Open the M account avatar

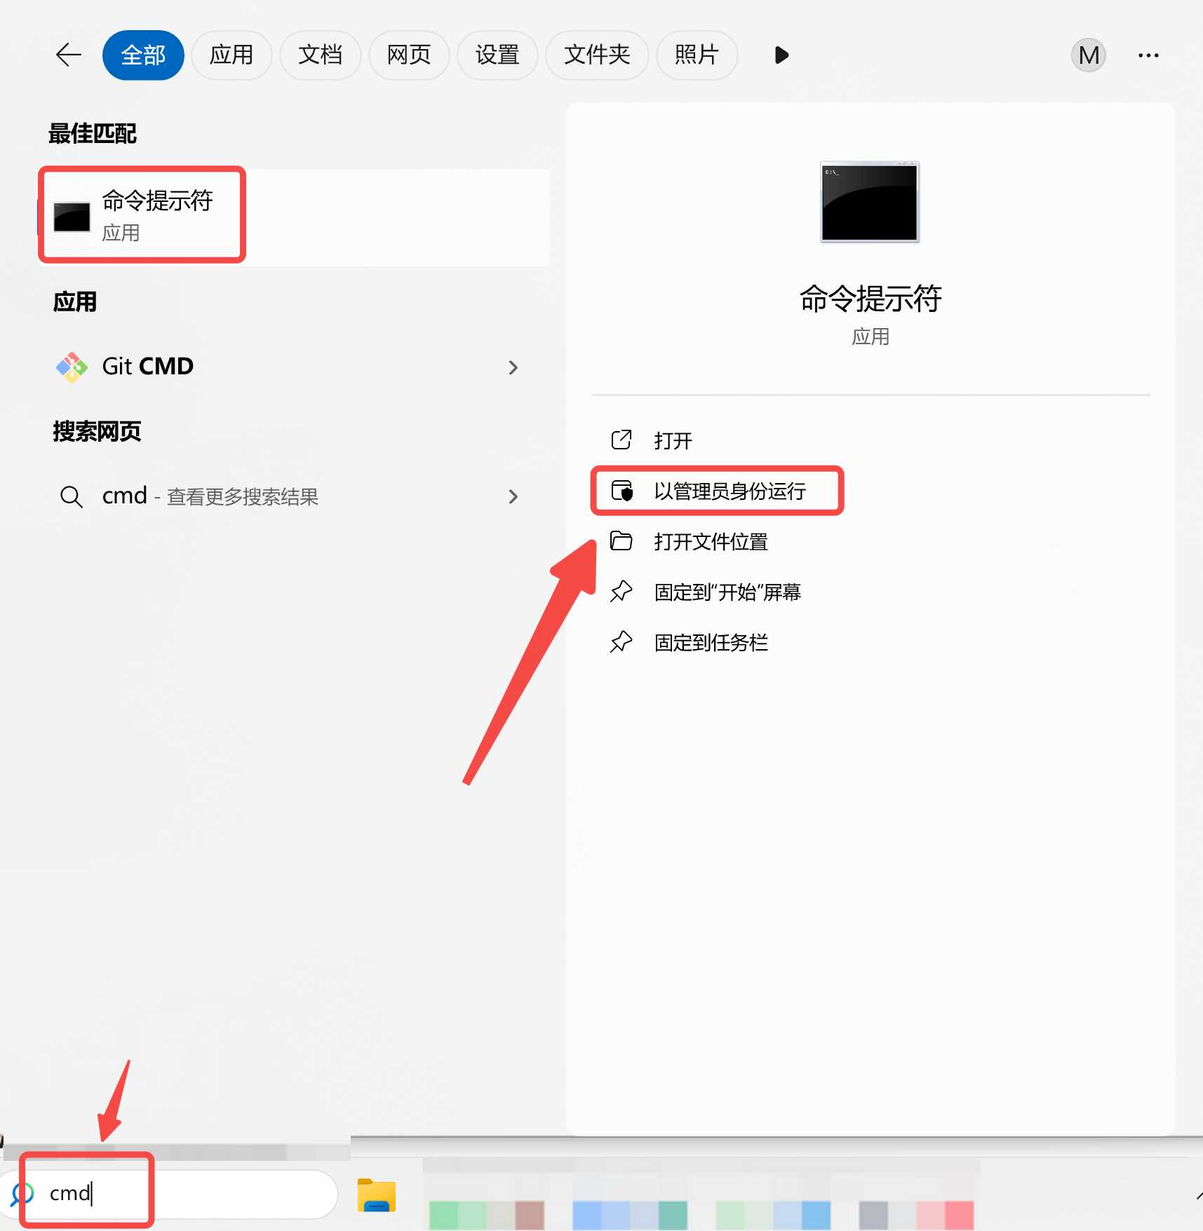(1088, 55)
